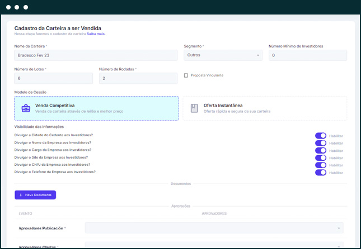The height and width of the screenshot is (249, 361).
Task: Check the Proposta Vinculante checkbox
Action: [x=186, y=75]
